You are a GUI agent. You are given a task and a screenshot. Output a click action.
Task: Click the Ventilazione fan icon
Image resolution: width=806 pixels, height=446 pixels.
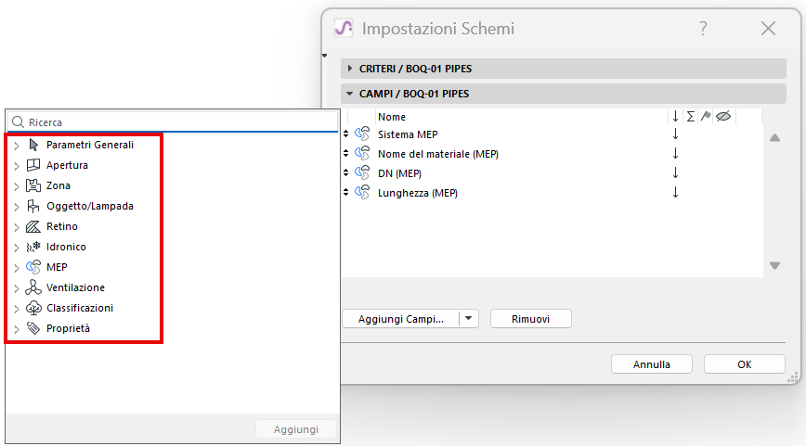click(33, 287)
